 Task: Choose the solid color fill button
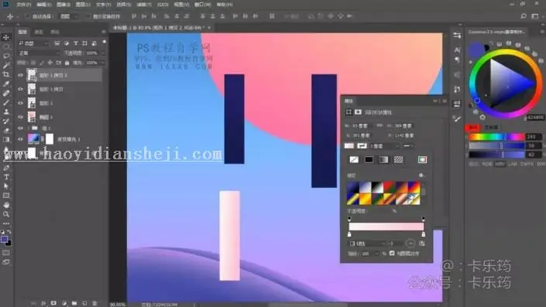369,159
